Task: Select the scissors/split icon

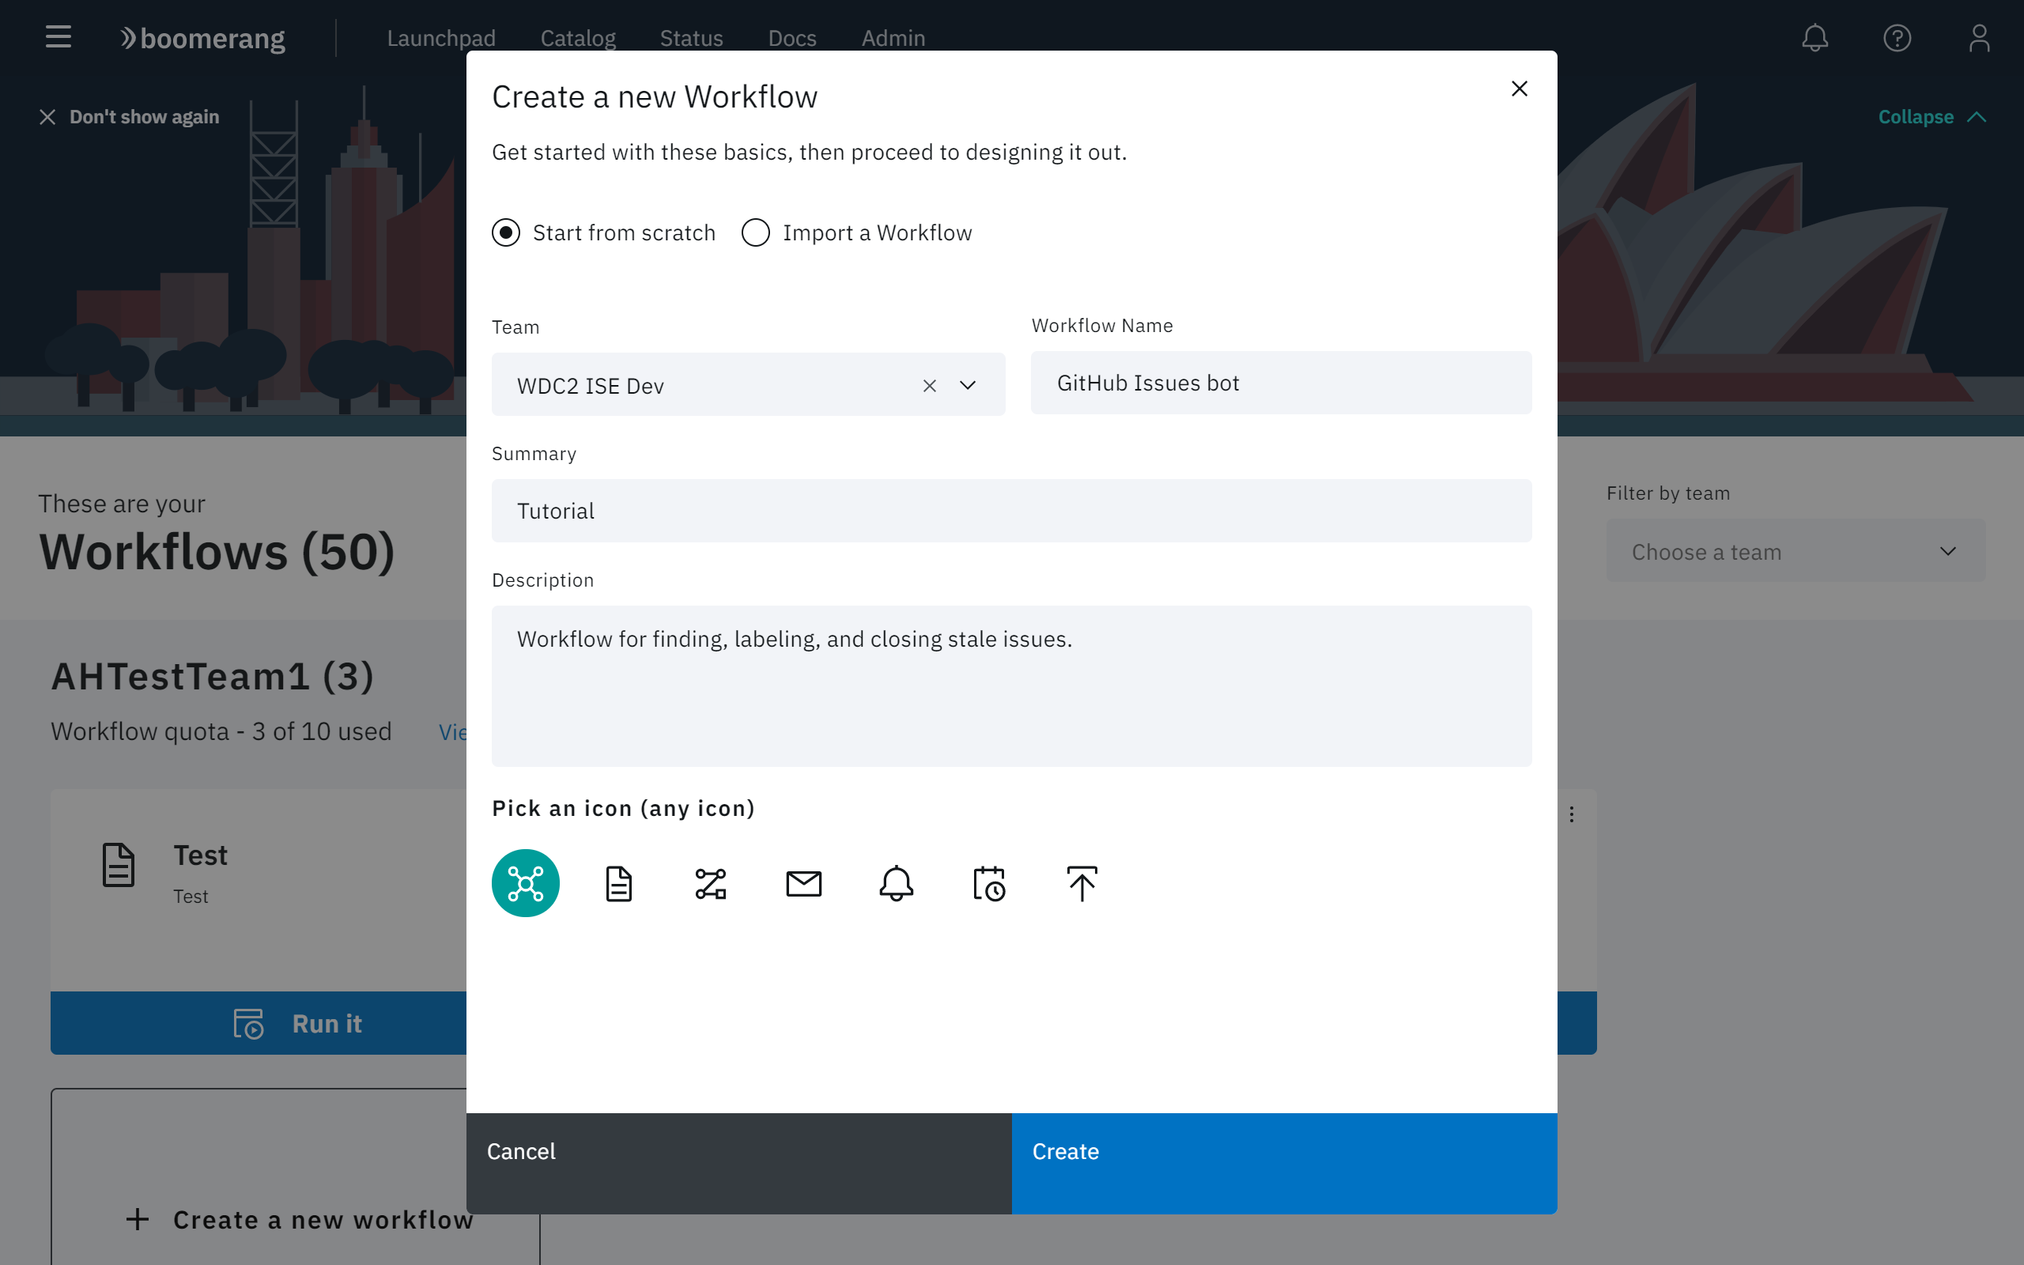Action: coord(711,882)
